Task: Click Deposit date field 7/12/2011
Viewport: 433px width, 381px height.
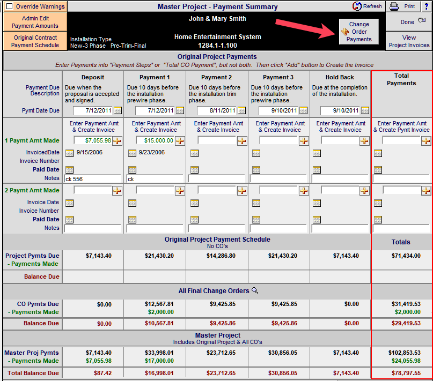Action: click(x=93, y=110)
